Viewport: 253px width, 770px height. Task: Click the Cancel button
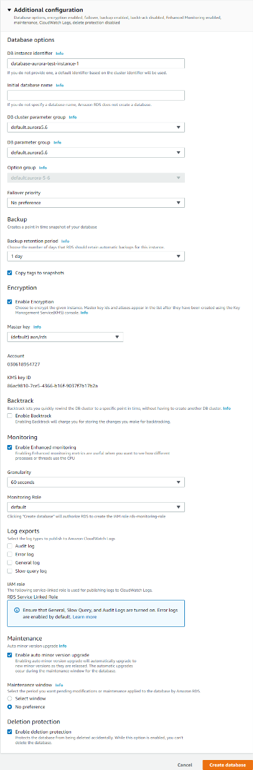185,765
